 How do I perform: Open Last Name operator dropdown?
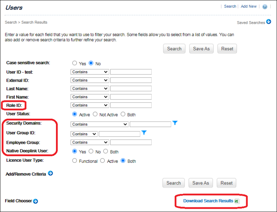click(x=90, y=89)
